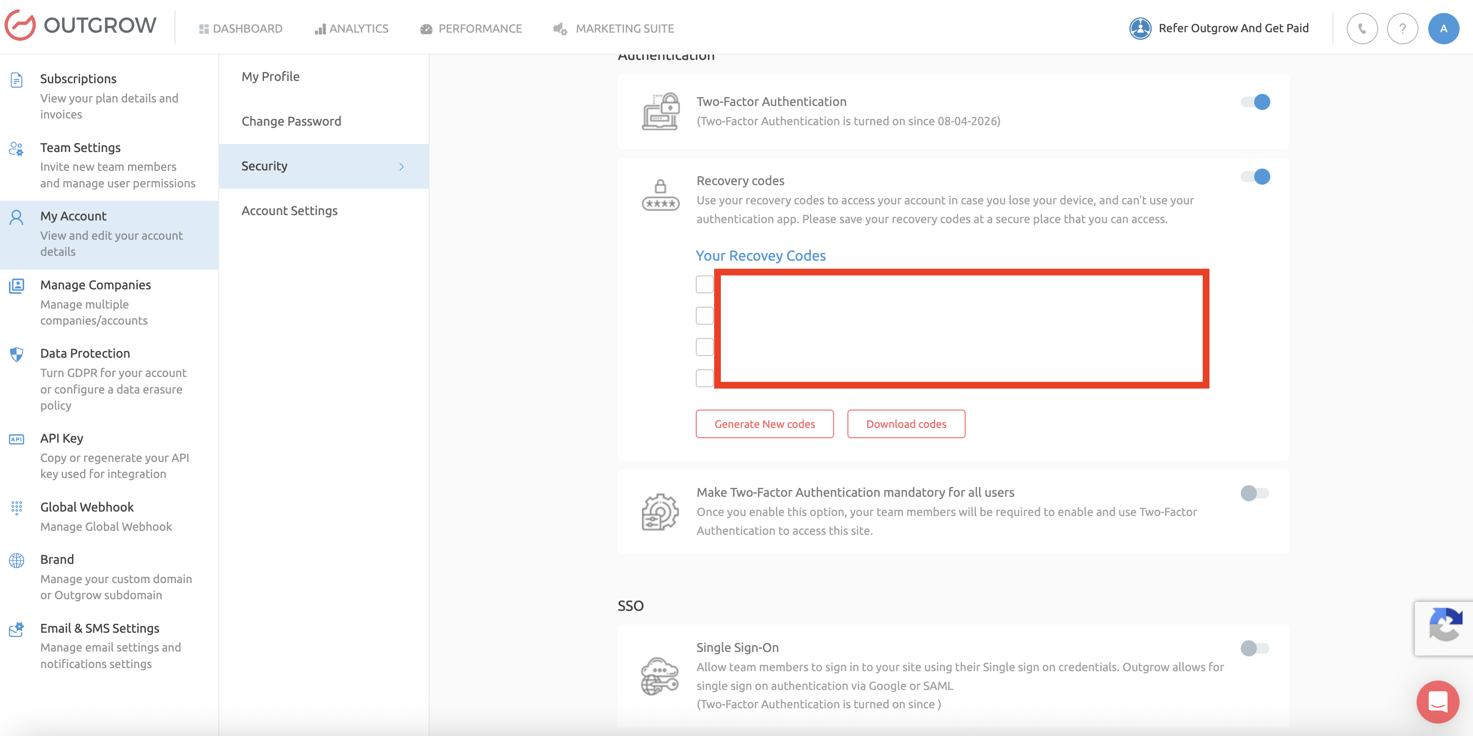1473x736 pixels.
Task: Click the Subscriptions document icon
Action: click(17, 80)
